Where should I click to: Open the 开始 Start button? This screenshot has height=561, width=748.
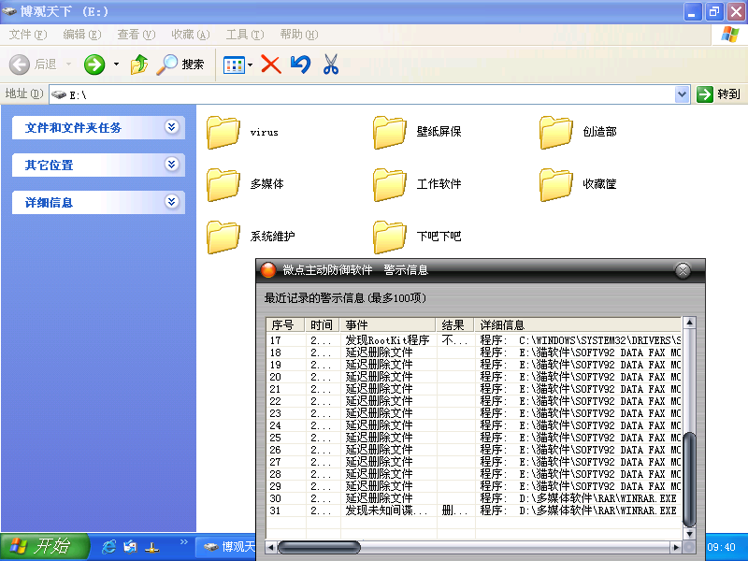pyautogui.click(x=44, y=547)
